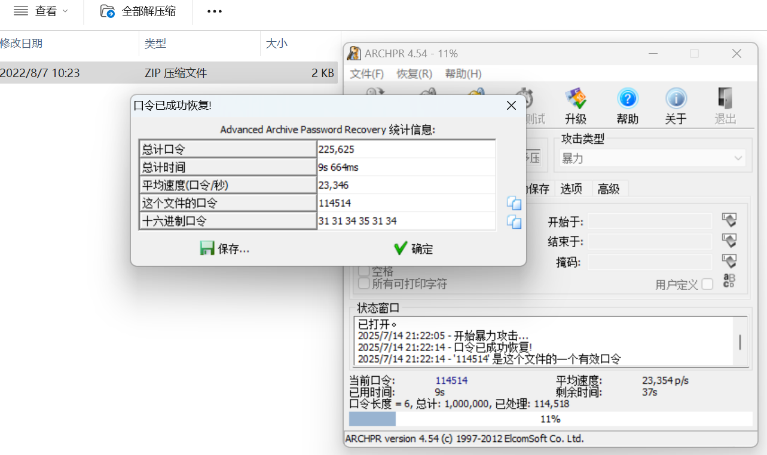Open the 文件(F) menu
Viewport: 767px width, 455px height.
367,74
